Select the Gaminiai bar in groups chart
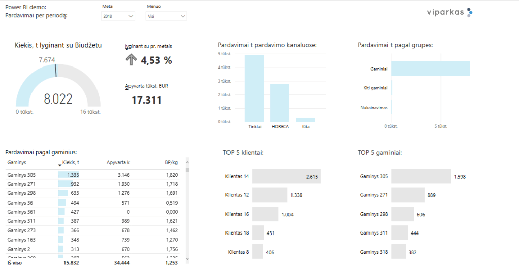Viewport: 519px width, 267px height. pyautogui.click(x=430, y=68)
